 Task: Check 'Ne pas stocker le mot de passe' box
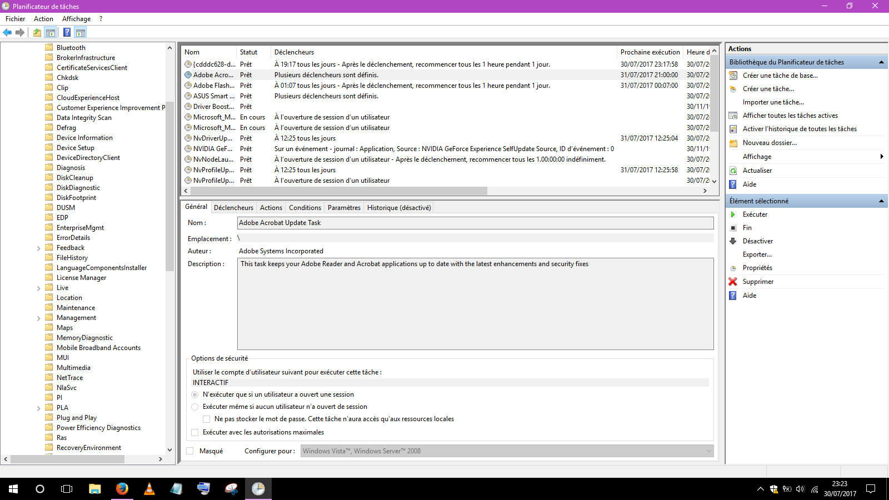[207, 419]
